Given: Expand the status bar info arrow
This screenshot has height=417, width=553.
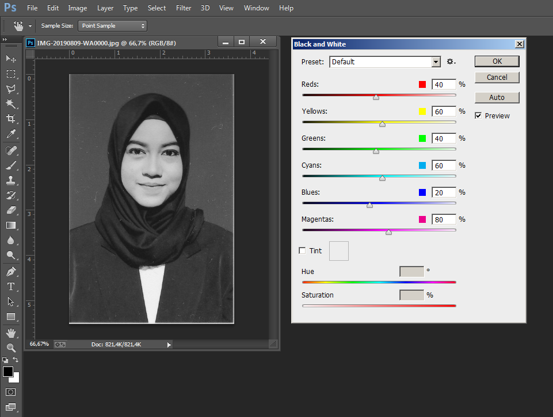Looking at the screenshot, I should click(169, 345).
